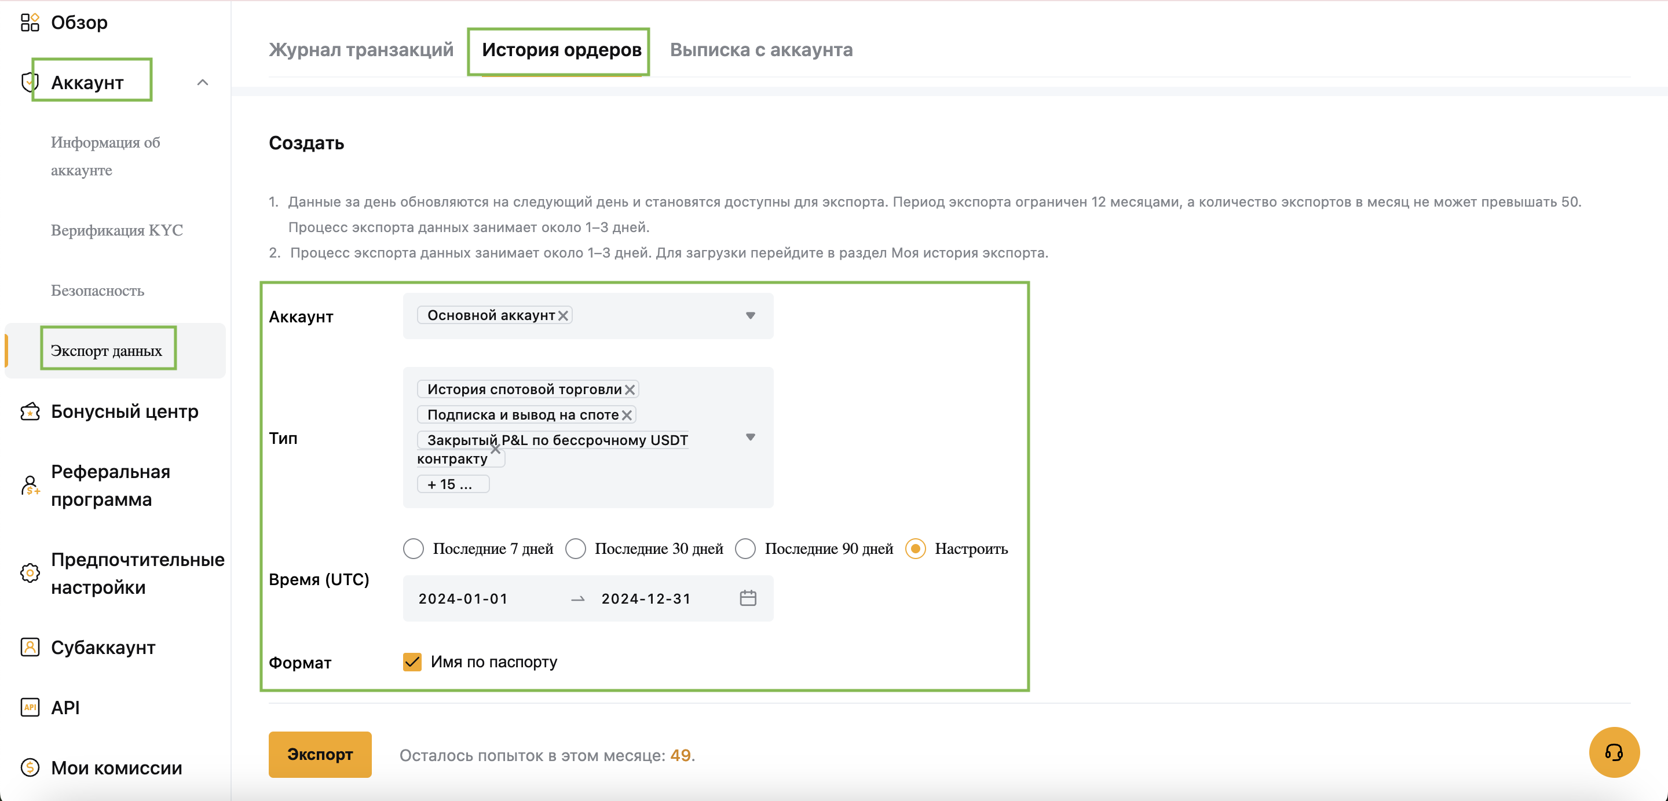This screenshot has width=1668, height=801.
Task: Expand the Type (Тип) dropdown arrow
Action: pos(750,438)
